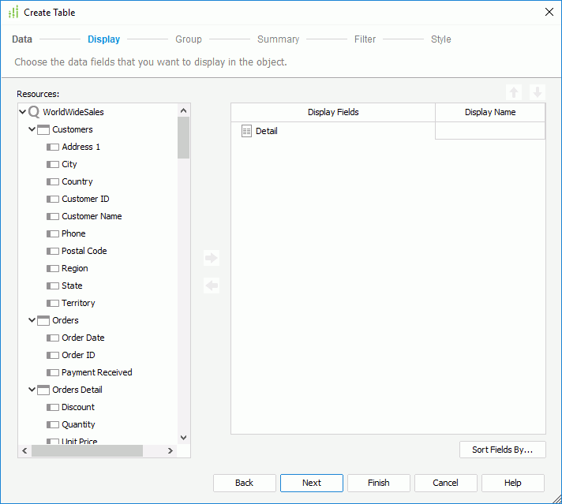Viewport: 562px width, 504px height.
Task: Click the Detail row icon in Display Fields
Action: 246,131
